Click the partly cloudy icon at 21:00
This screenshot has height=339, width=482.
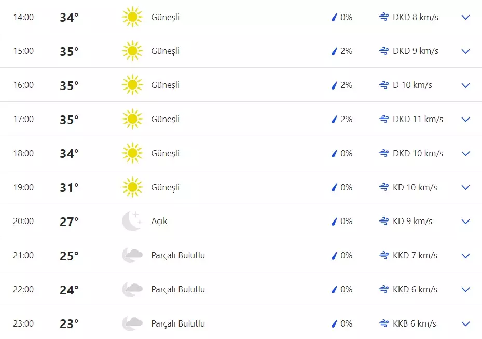tap(132, 255)
